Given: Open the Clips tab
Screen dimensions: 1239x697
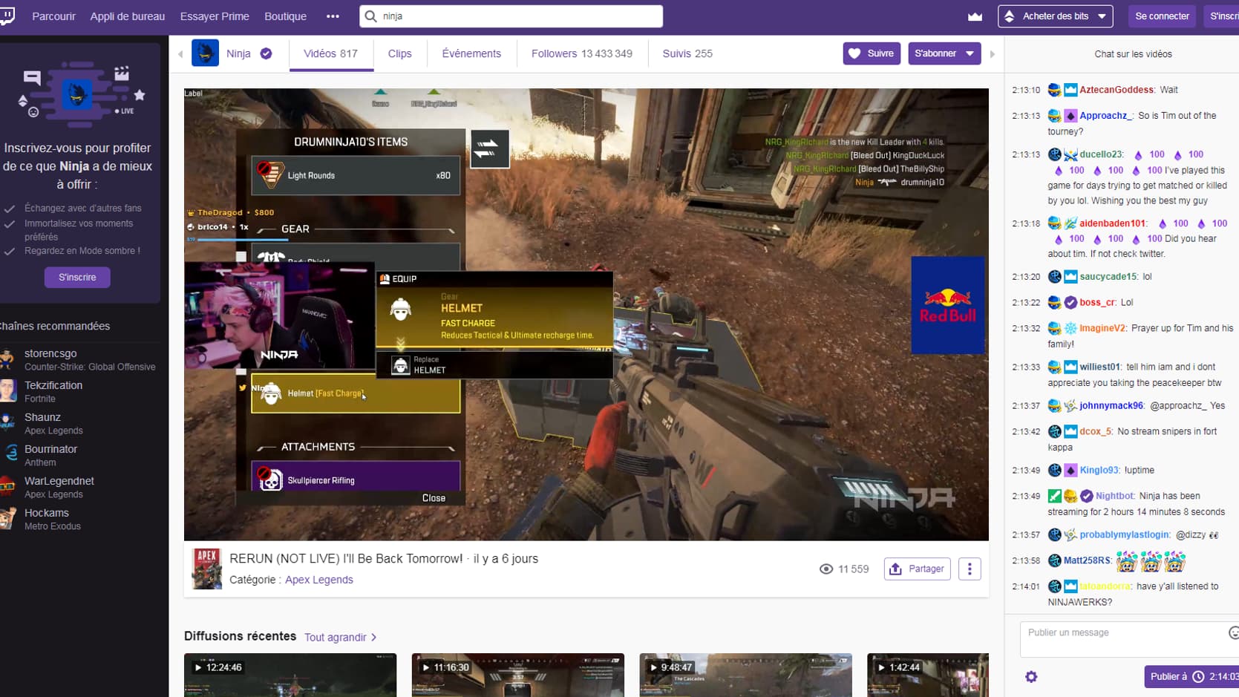Looking at the screenshot, I should click(x=399, y=53).
